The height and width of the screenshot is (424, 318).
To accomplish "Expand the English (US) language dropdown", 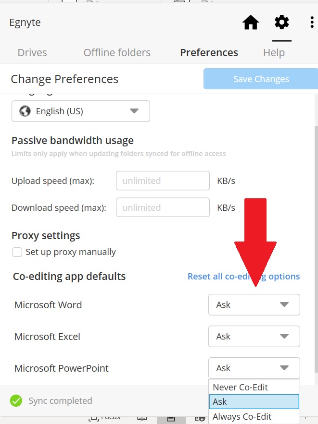I will coord(81,111).
